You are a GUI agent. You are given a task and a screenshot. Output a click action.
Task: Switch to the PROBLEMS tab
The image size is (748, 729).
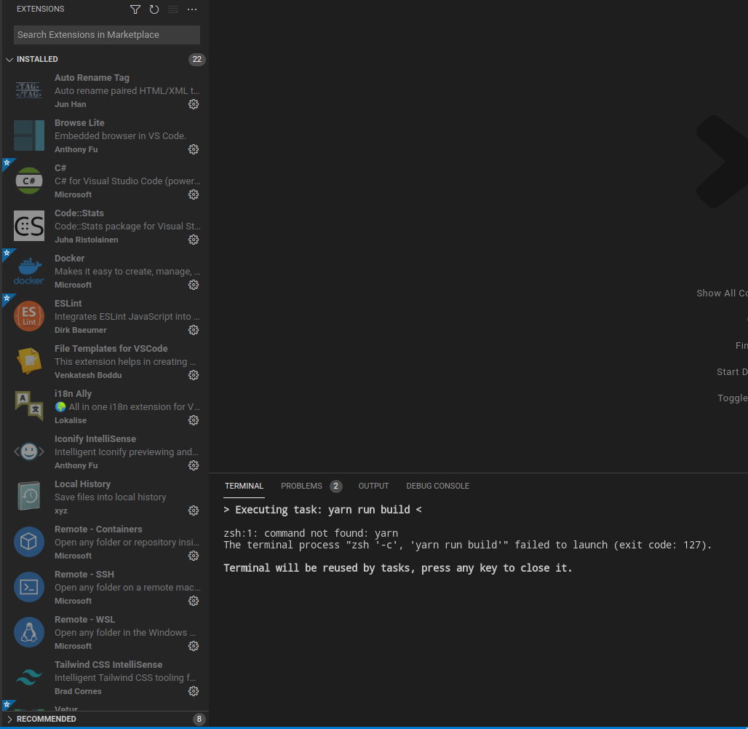pyautogui.click(x=301, y=486)
